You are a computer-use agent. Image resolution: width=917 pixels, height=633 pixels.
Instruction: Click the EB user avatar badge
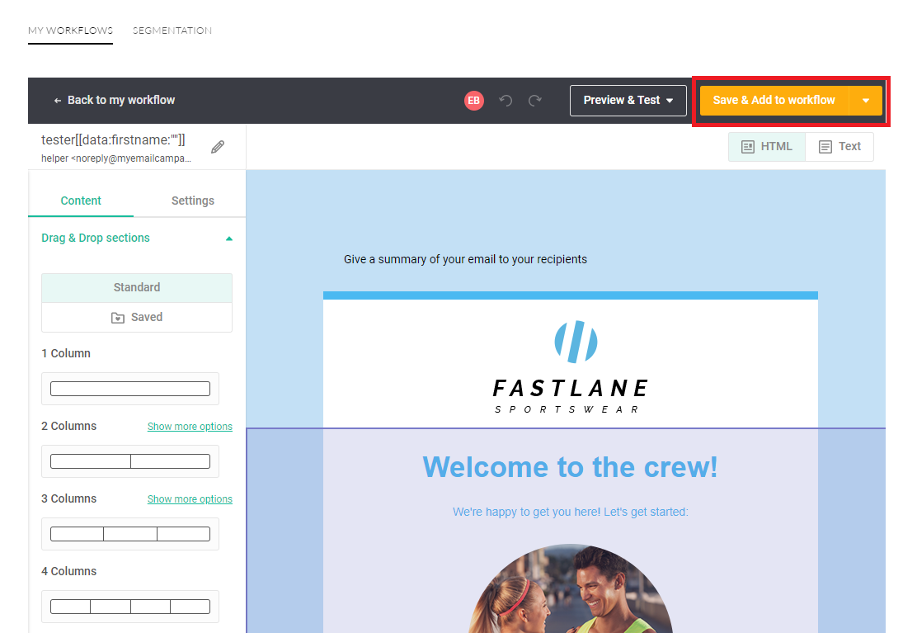(473, 101)
